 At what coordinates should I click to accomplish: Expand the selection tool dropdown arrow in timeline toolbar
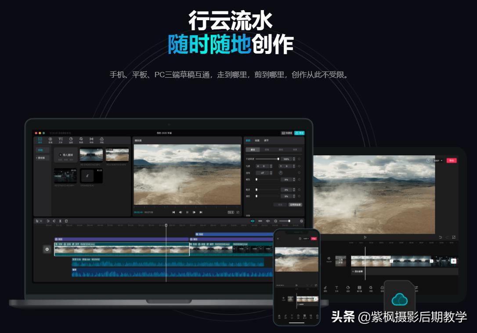(41, 221)
